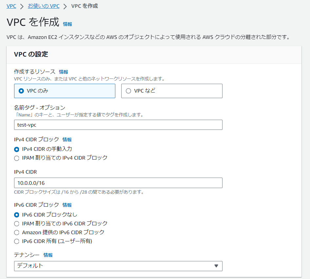Select the VPC など radio option

click(128, 91)
